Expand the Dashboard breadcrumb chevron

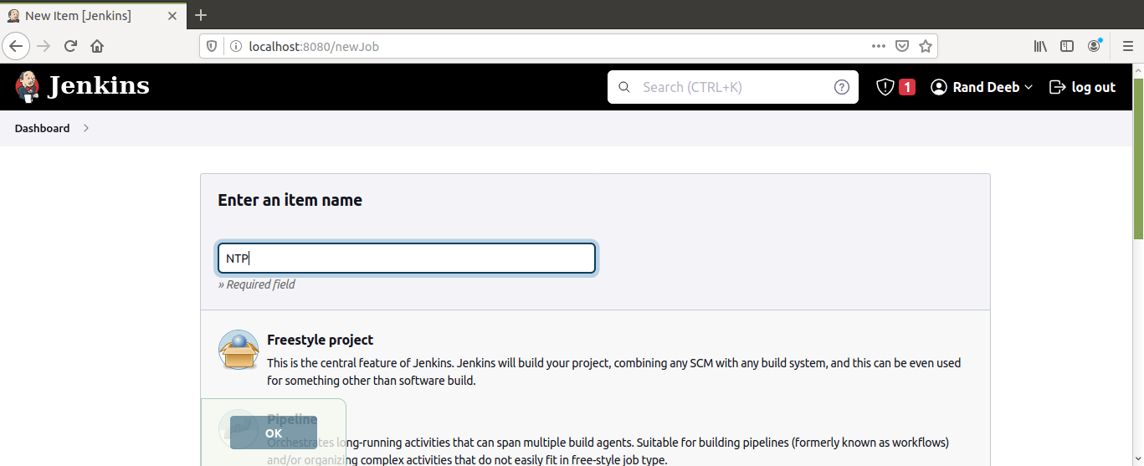[x=86, y=128]
